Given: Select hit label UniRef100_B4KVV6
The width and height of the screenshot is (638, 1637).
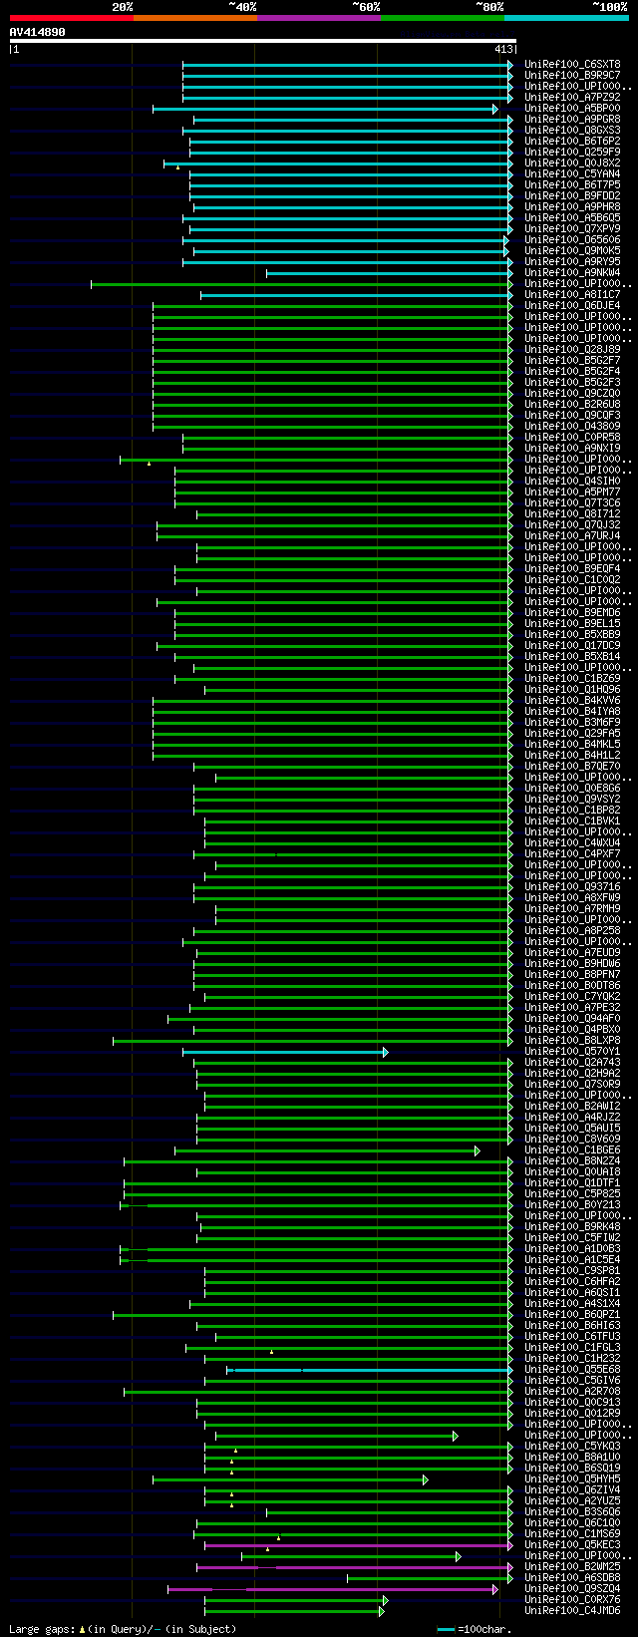Looking at the screenshot, I should tap(572, 701).
